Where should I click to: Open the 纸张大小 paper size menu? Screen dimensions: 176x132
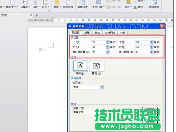pyautogui.click(x=12, y=5)
